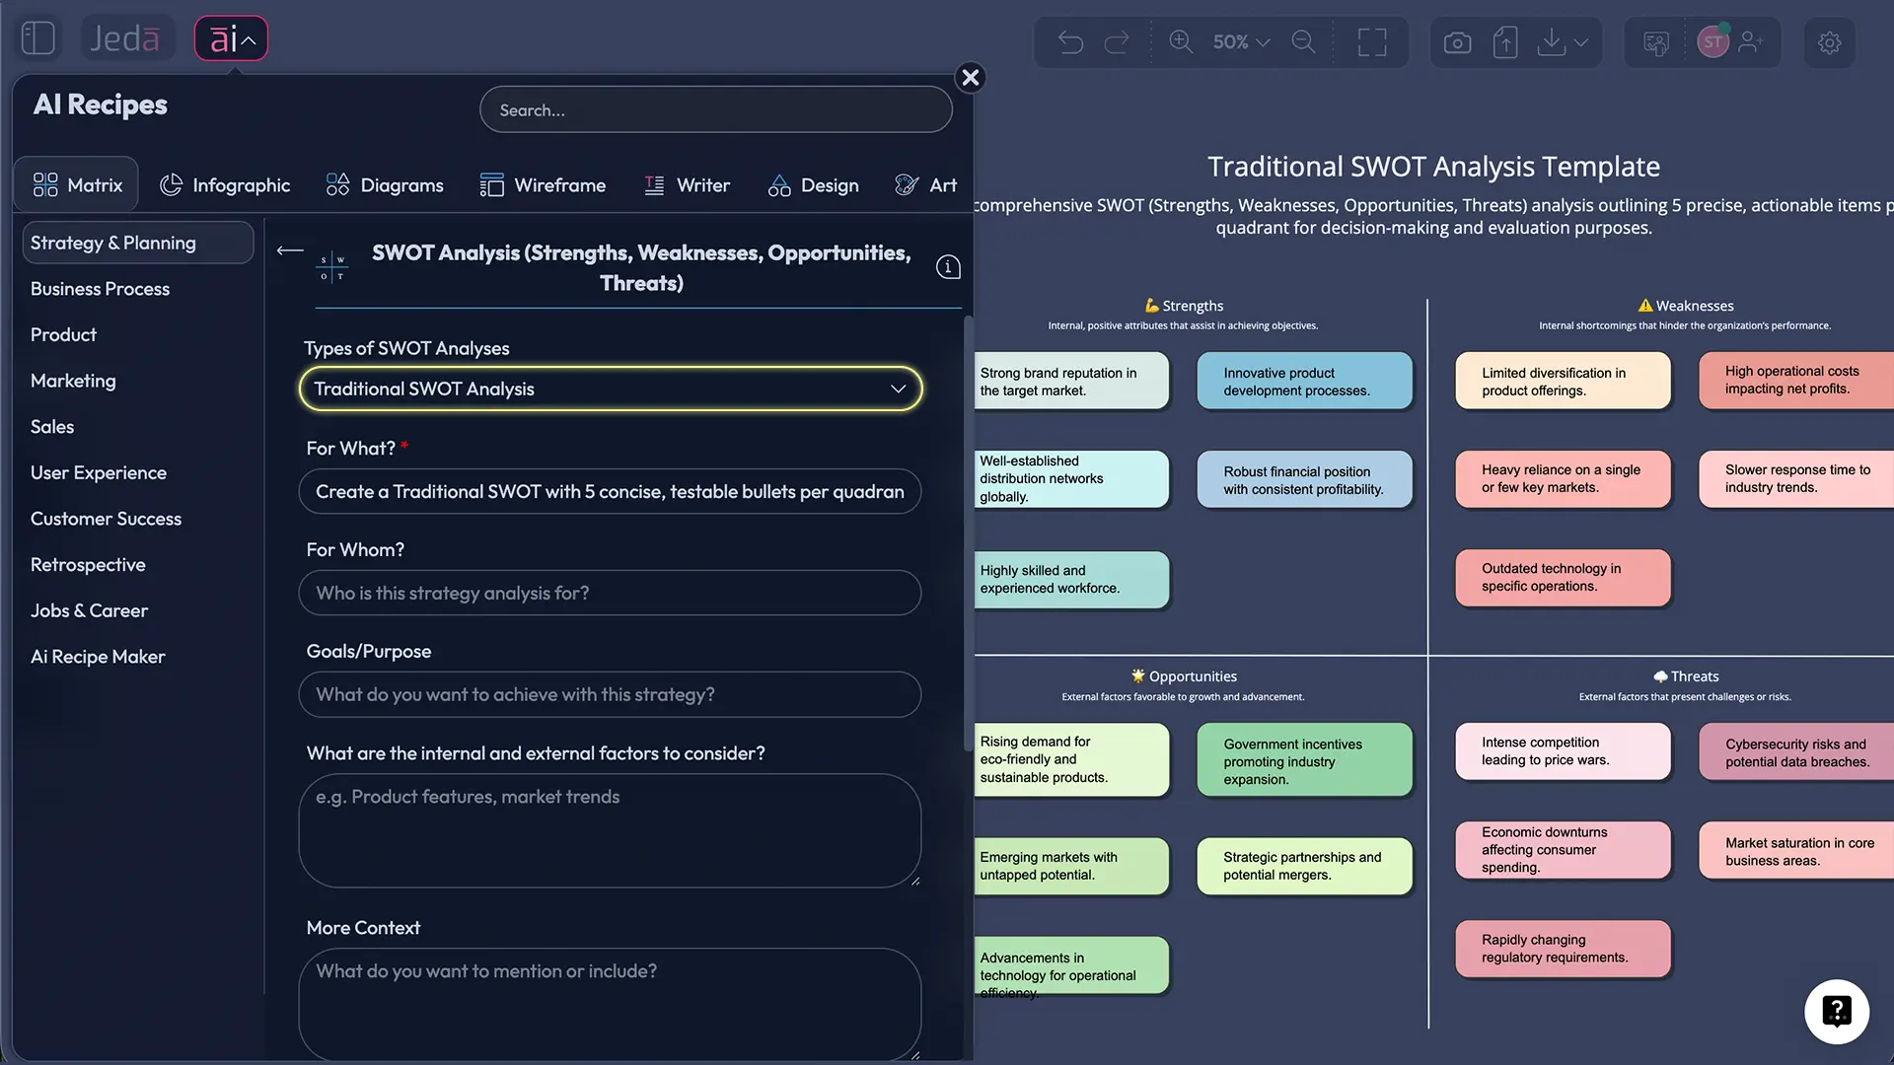
Task: Switch to the Writer tab
Action: pos(688,184)
